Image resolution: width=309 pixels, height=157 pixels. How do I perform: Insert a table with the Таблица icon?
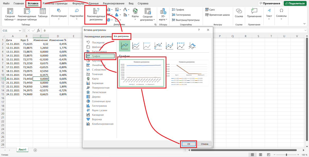tap(43, 11)
